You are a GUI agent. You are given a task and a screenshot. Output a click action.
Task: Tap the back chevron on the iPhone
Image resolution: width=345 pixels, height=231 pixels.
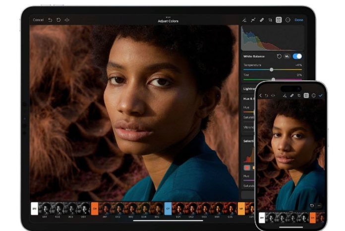tap(261, 96)
